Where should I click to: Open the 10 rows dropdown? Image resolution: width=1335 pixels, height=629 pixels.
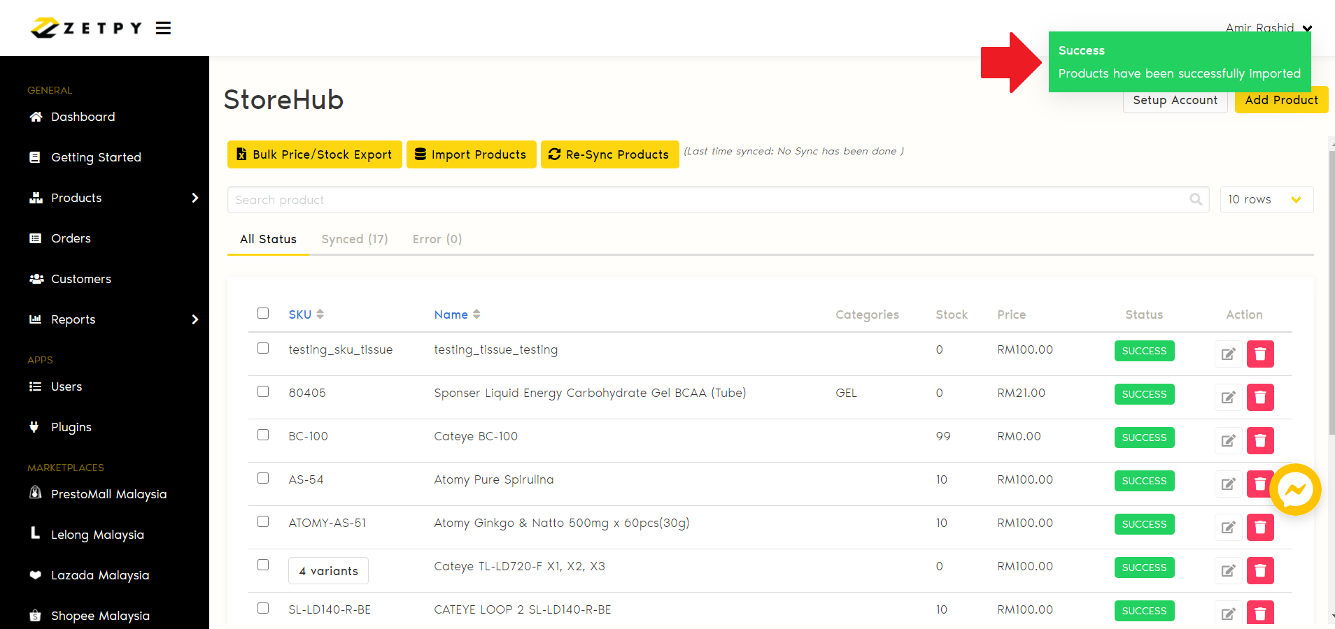1266,200
